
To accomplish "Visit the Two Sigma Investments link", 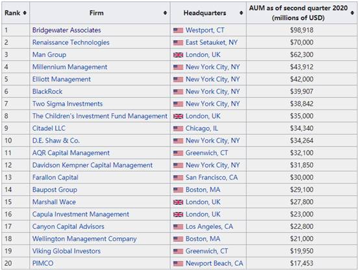I will click(68, 104).
